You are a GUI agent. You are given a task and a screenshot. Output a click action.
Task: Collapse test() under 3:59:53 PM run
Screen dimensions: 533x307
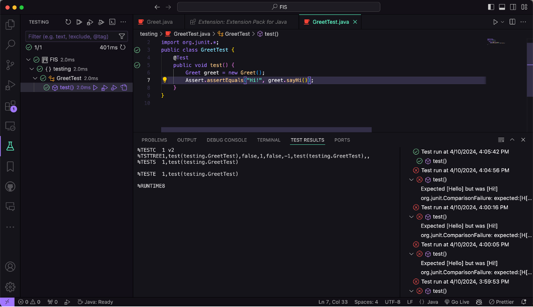(411, 291)
